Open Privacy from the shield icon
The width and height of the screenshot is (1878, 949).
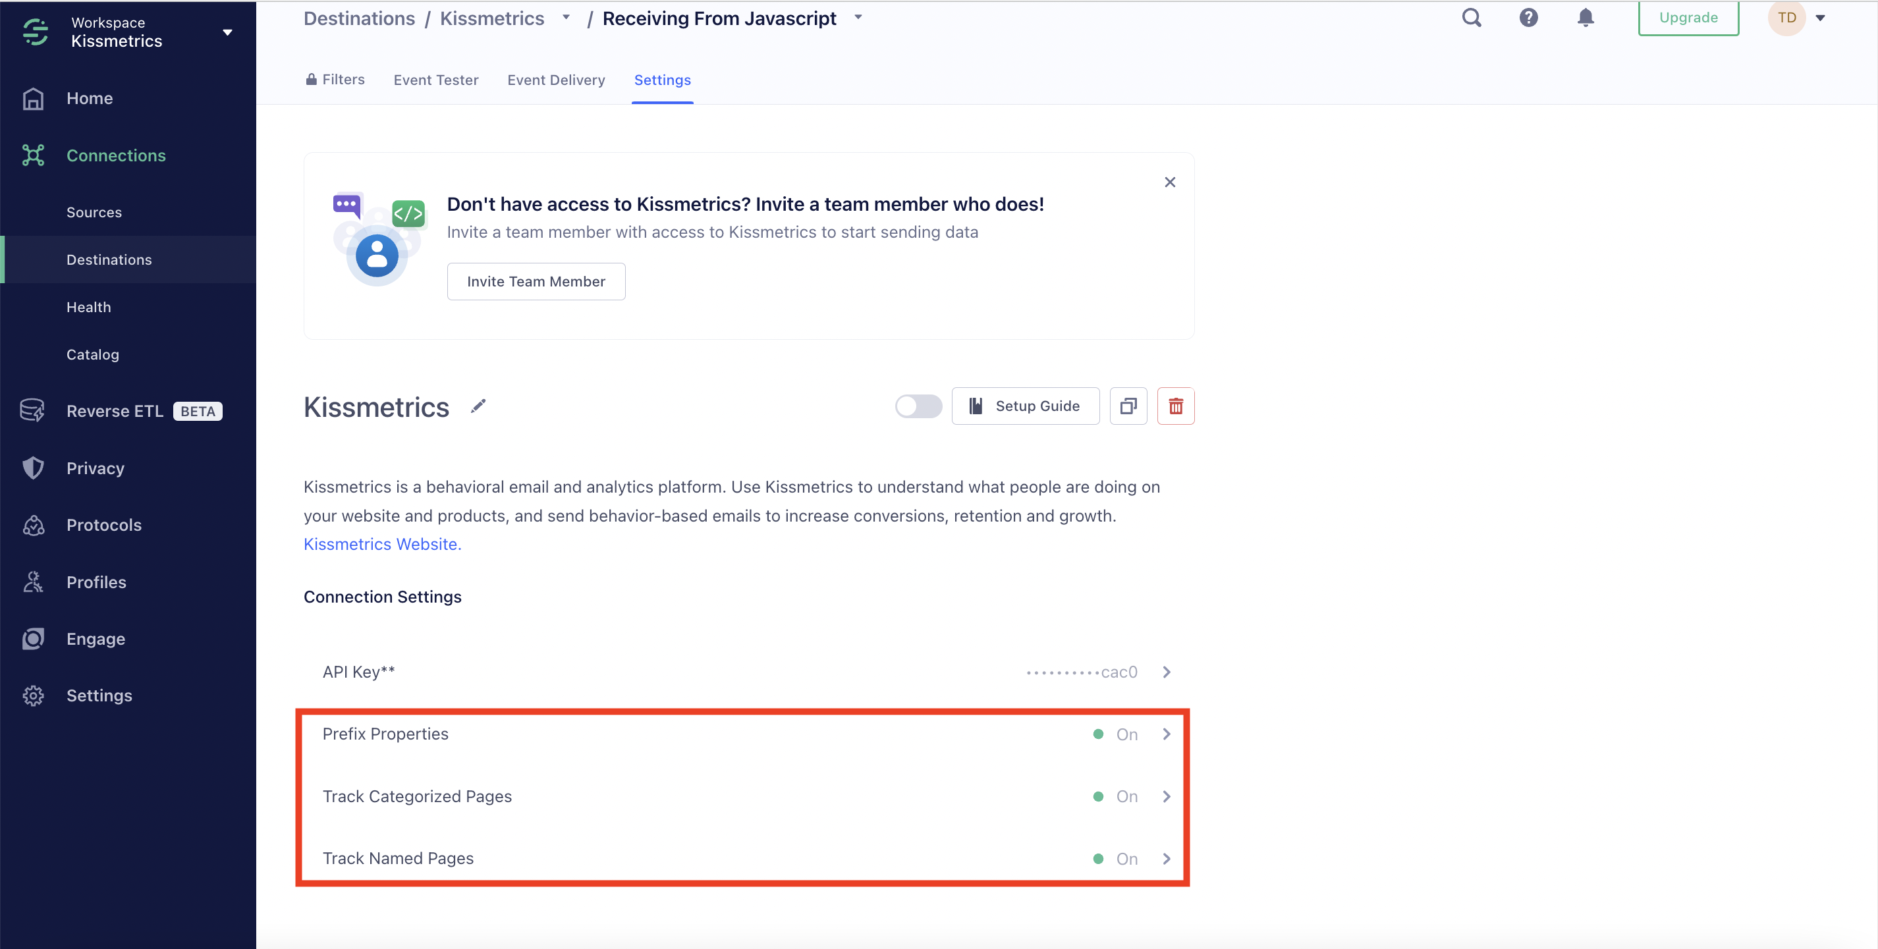34,468
